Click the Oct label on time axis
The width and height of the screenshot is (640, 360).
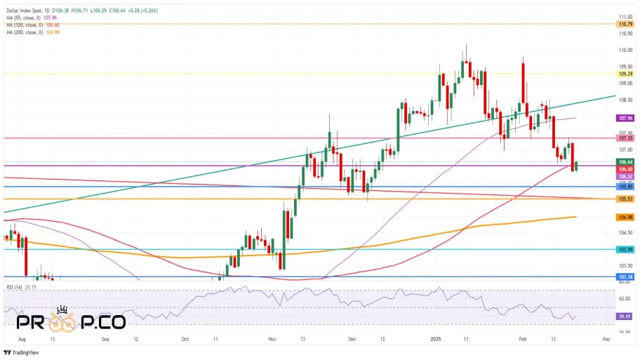pyautogui.click(x=185, y=339)
